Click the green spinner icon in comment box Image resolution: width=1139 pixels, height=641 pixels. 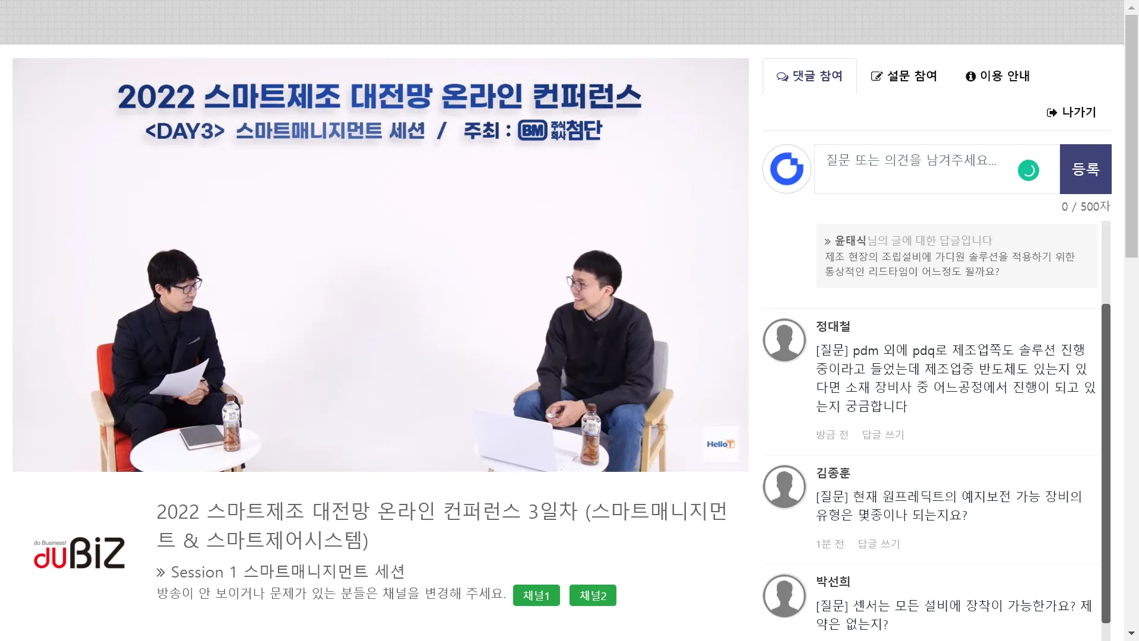[1029, 170]
